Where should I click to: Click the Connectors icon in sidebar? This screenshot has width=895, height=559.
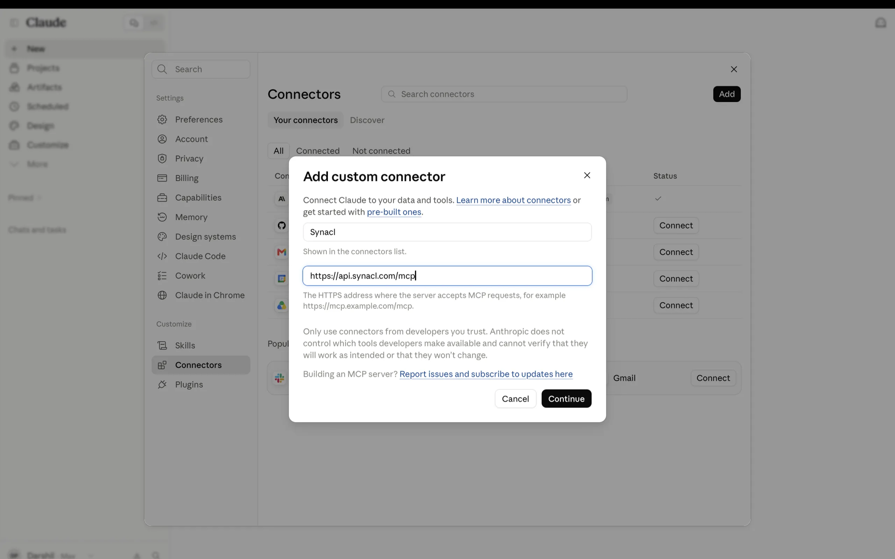[162, 365]
